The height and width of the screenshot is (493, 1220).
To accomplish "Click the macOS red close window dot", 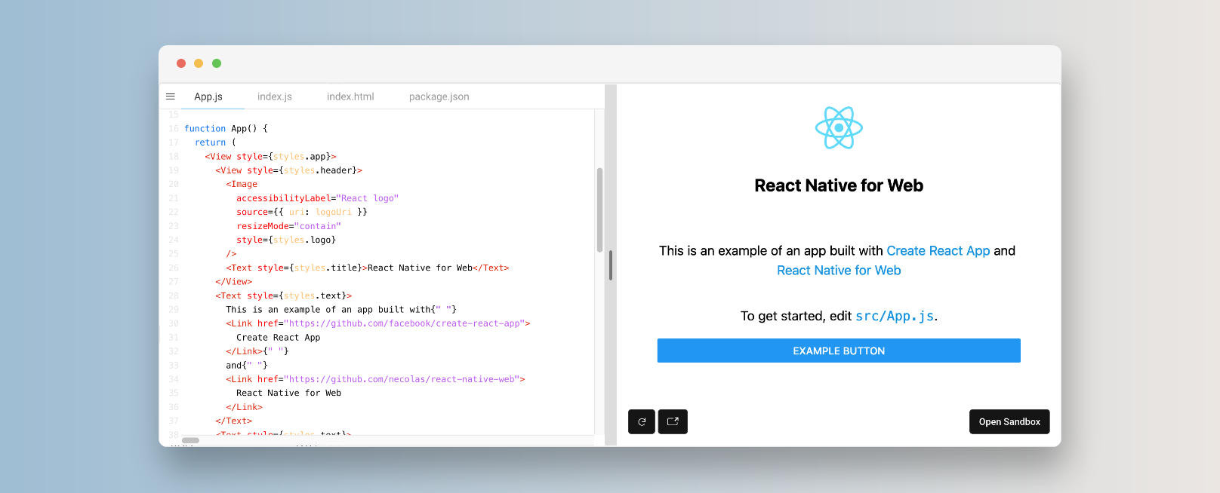I will [181, 63].
